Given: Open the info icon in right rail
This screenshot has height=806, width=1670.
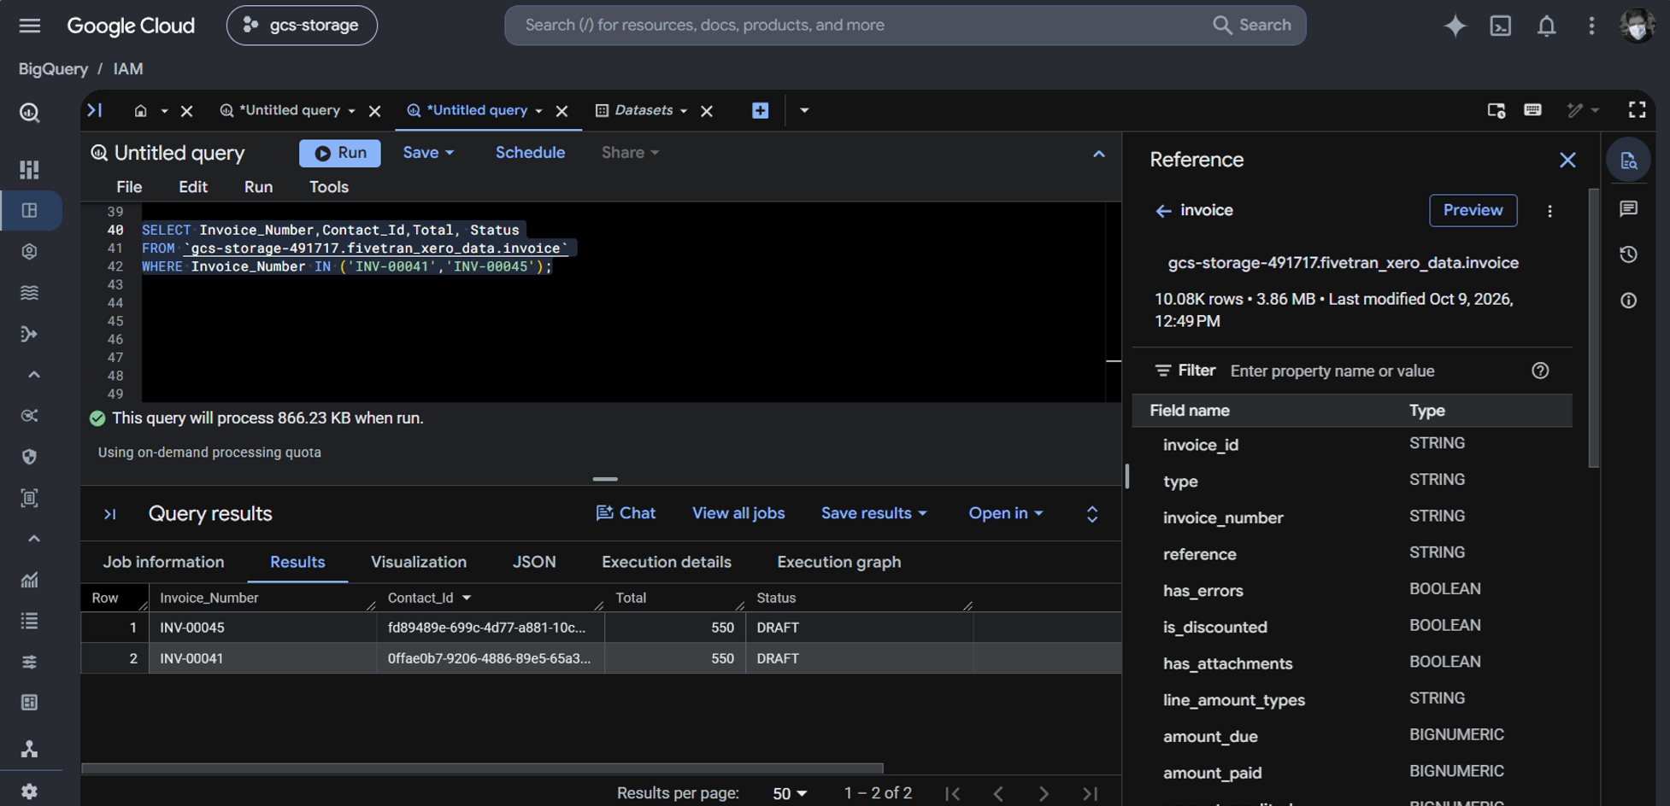Looking at the screenshot, I should click(1628, 301).
